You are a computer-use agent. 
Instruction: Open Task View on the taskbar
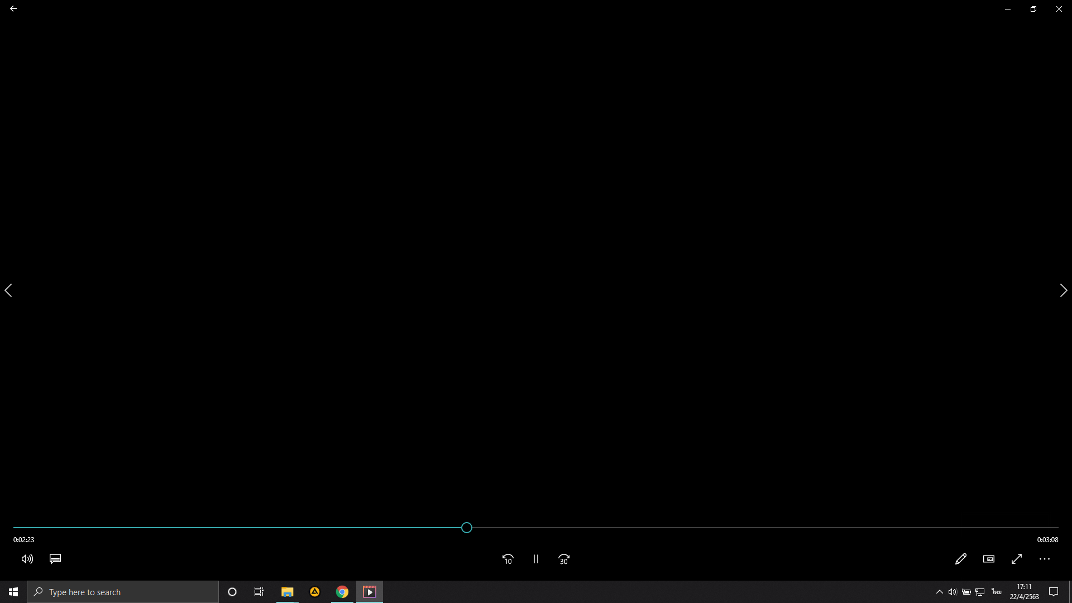click(x=259, y=592)
